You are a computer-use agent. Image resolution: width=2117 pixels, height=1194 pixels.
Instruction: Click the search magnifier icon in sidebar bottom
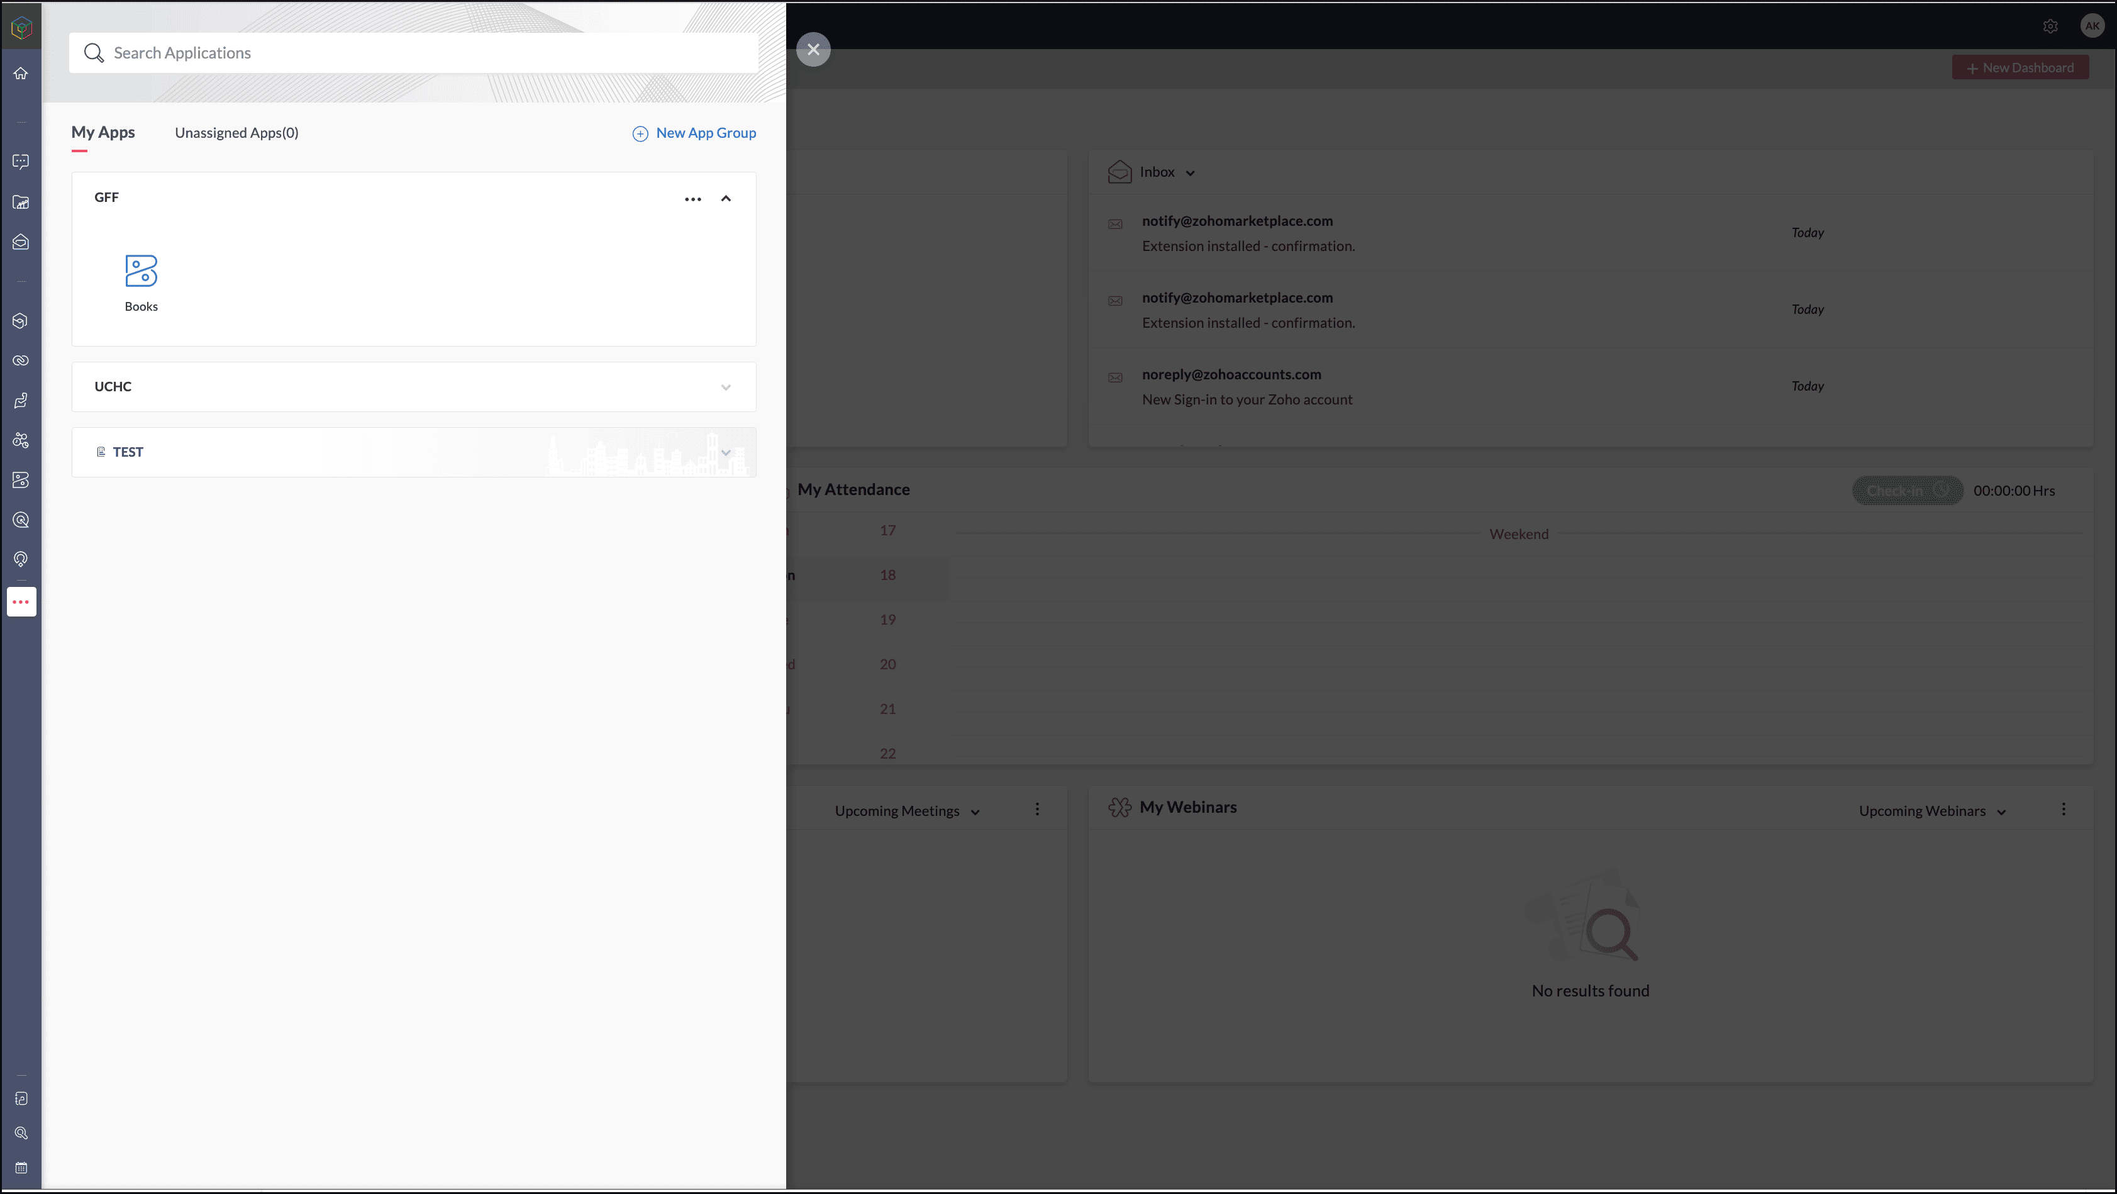tap(21, 1133)
